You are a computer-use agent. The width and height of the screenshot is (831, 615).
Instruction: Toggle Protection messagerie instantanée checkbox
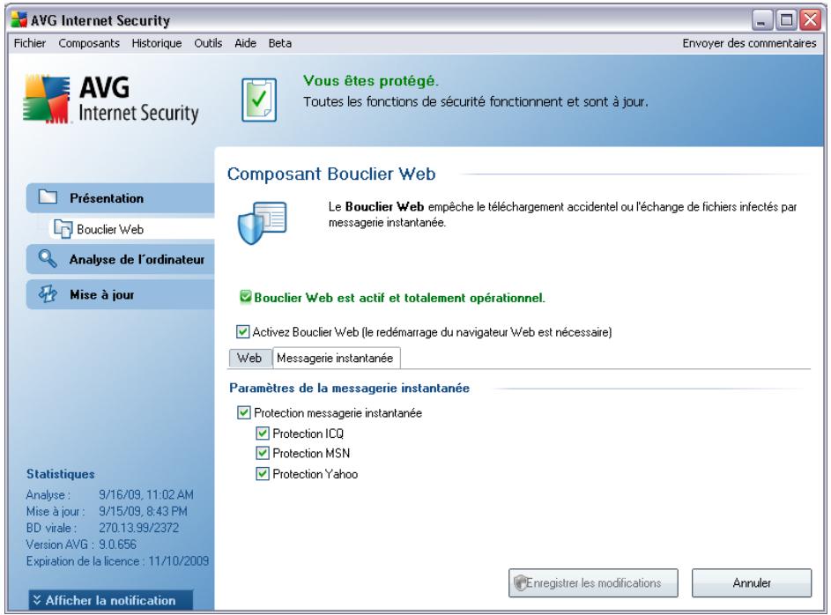tap(244, 412)
